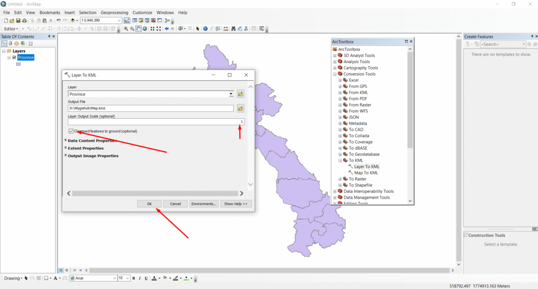Expand Extent Properties section
Viewport: 538px width, 289px height.
point(85,148)
